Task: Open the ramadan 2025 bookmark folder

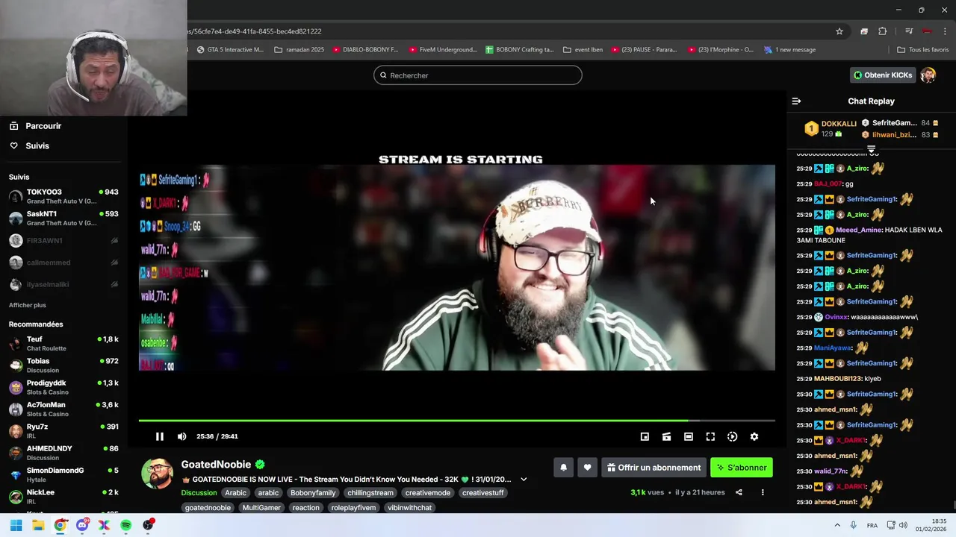Action: click(299, 50)
